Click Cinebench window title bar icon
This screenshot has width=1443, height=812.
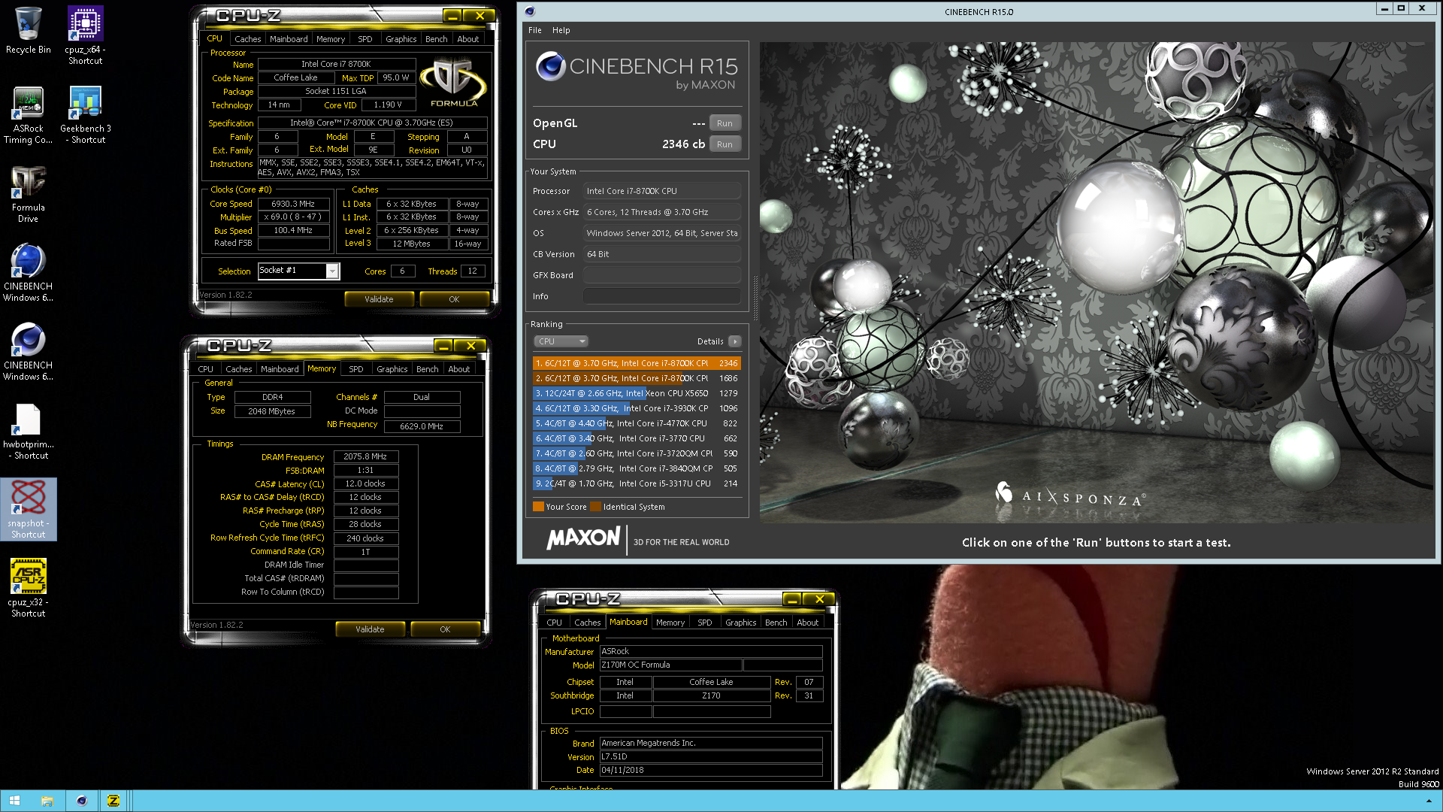point(529,11)
